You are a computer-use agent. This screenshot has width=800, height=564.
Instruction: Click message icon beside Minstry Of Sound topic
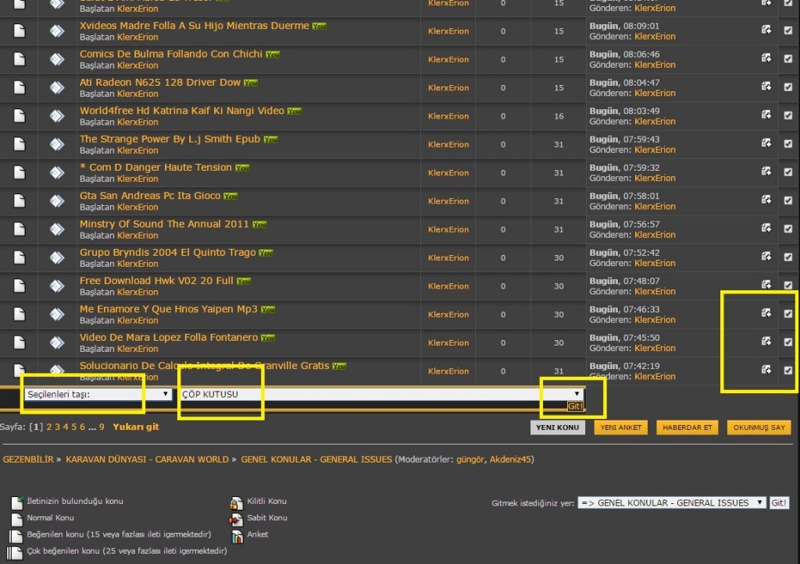(x=57, y=229)
